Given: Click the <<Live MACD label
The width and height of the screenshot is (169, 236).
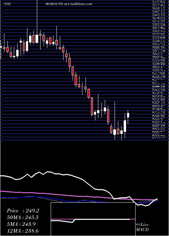Looking at the screenshot, I should pos(142,227).
